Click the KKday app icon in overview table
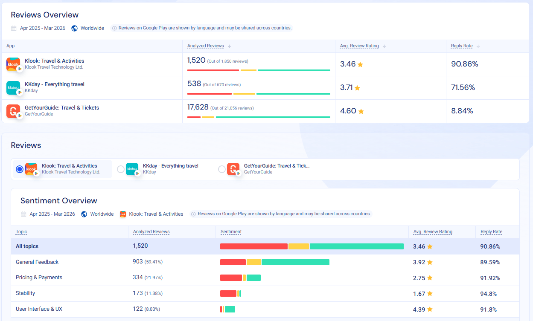 (13, 88)
